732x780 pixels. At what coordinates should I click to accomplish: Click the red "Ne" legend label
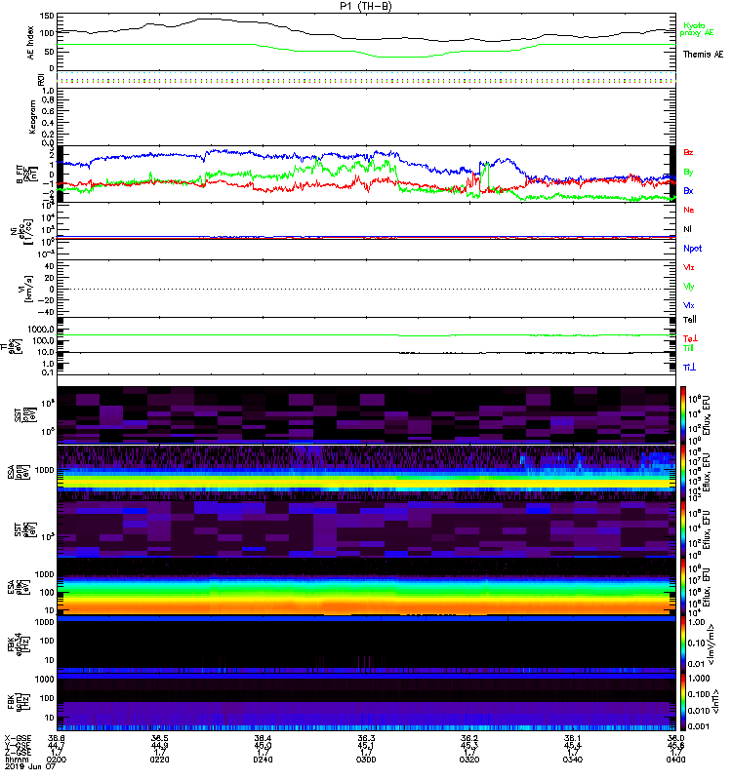click(689, 210)
